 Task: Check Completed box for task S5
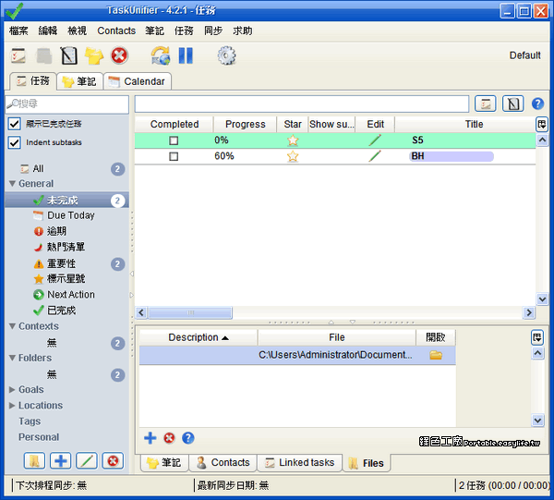(x=174, y=140)
